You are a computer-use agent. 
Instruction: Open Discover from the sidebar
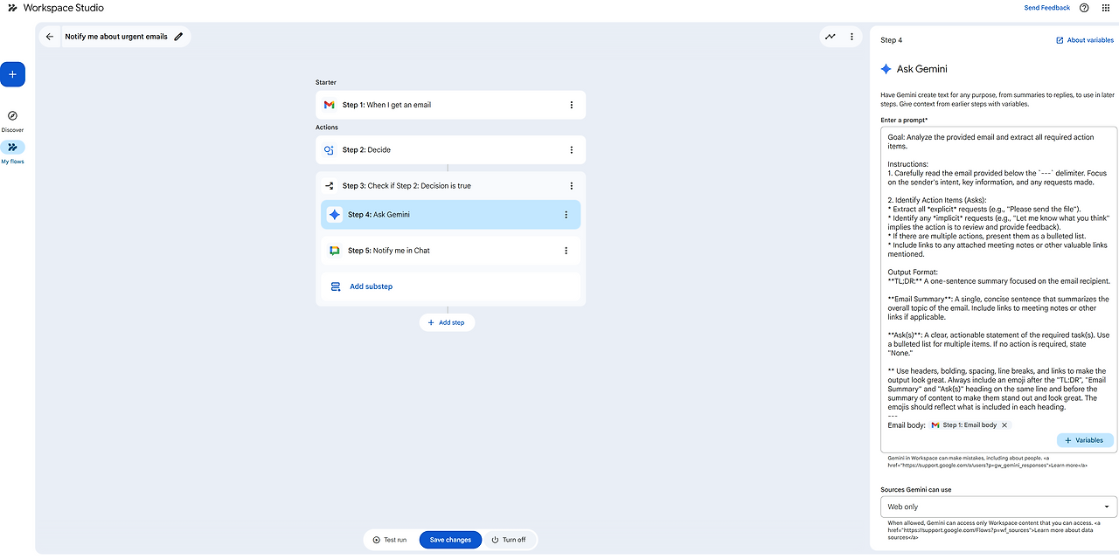pos(12,116)
